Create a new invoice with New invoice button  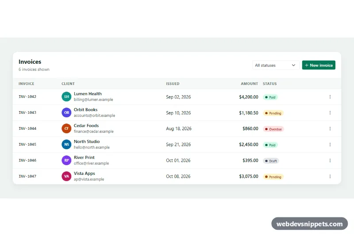coord(319,65)
